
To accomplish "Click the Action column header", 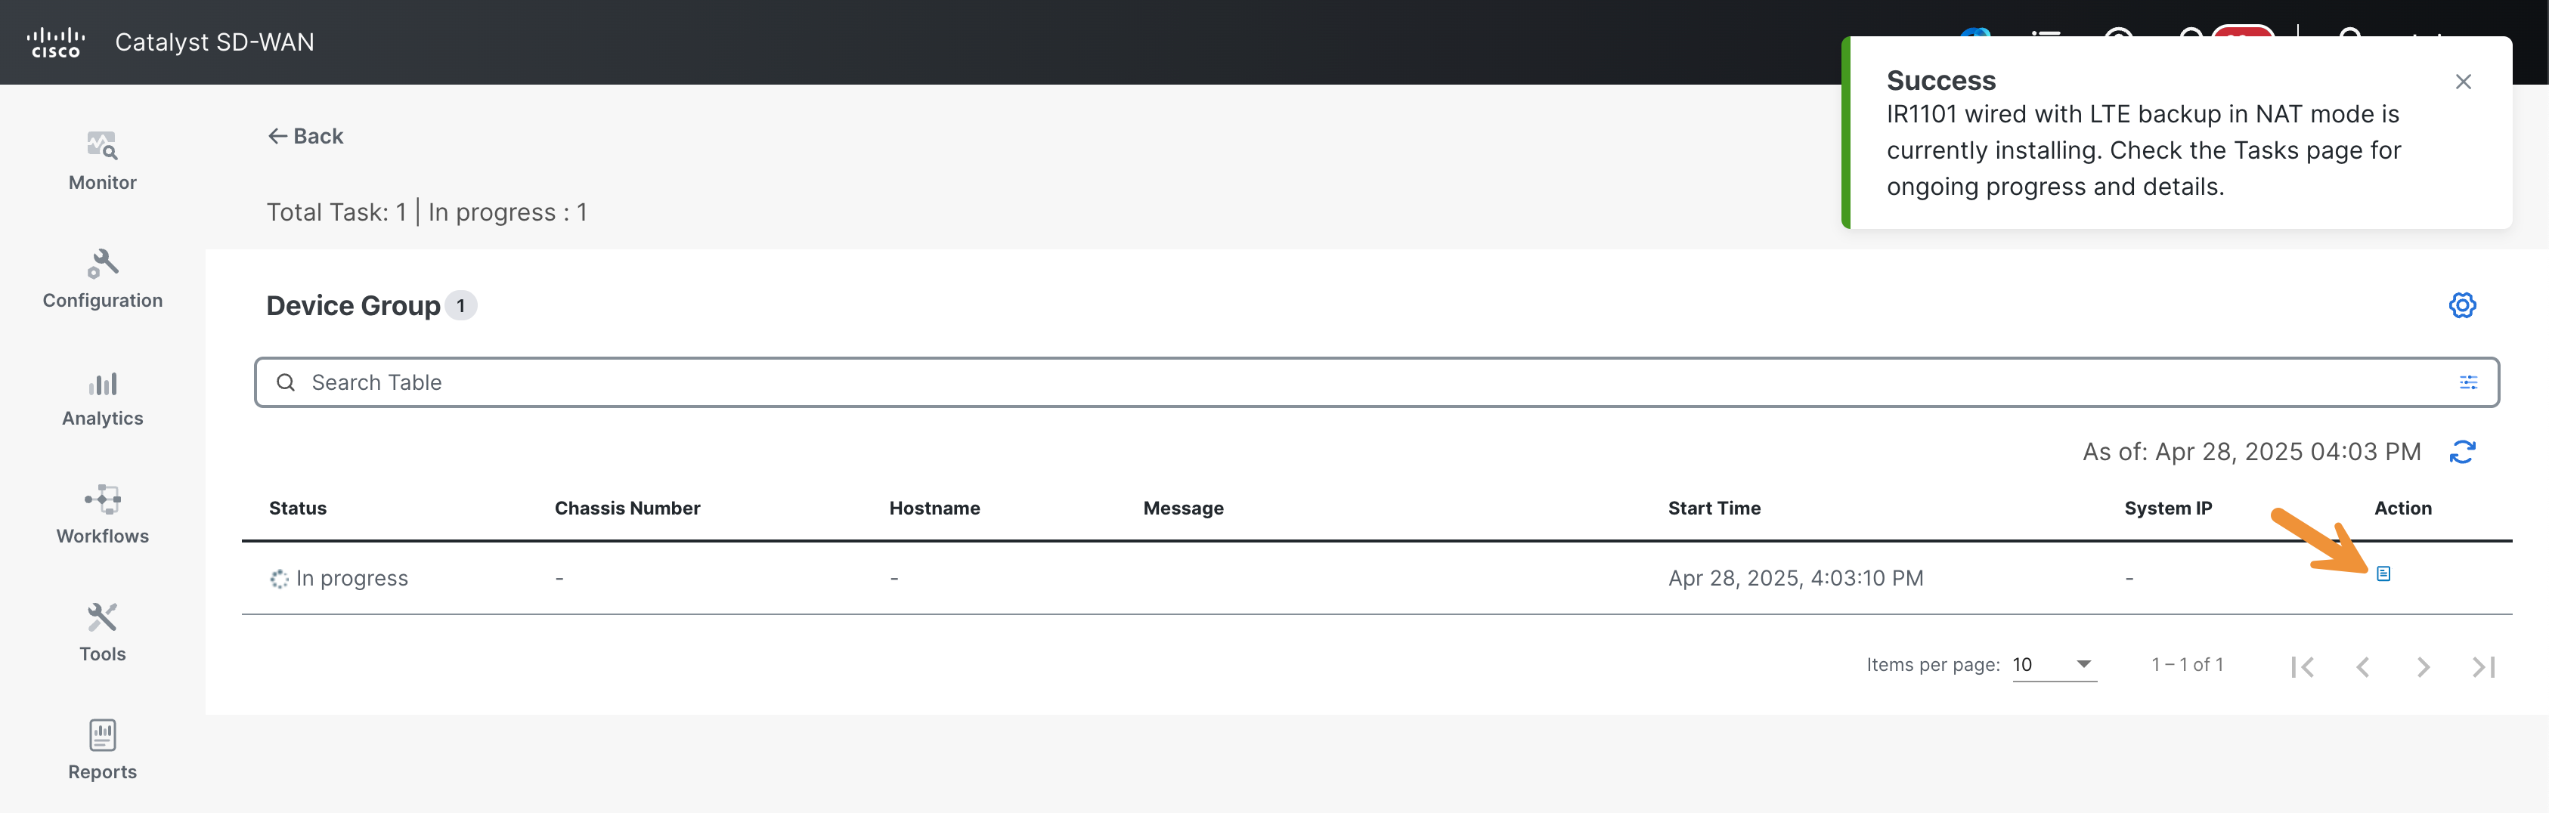I will pos(2402,509).
